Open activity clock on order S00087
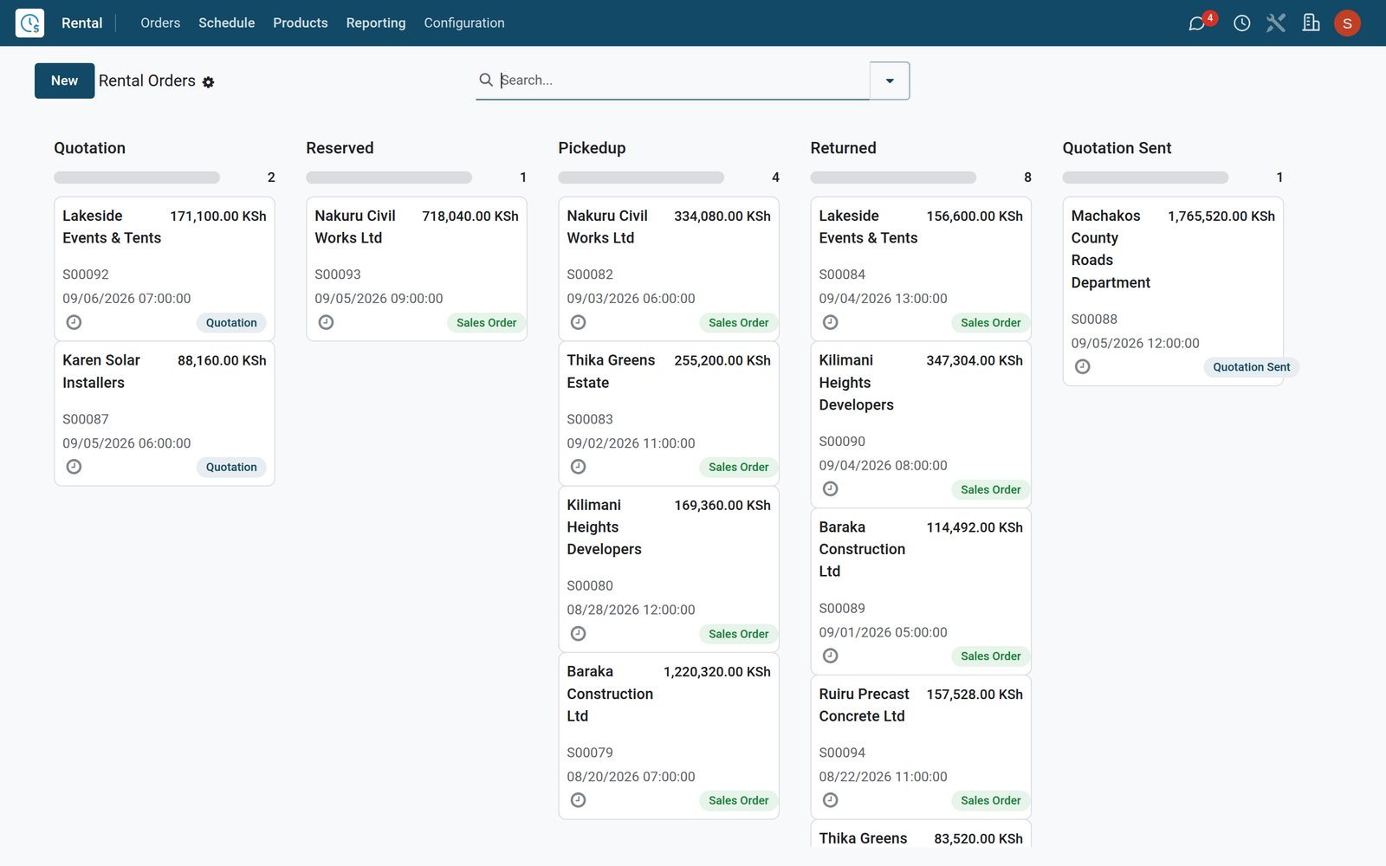 click(x=74, y=467)
